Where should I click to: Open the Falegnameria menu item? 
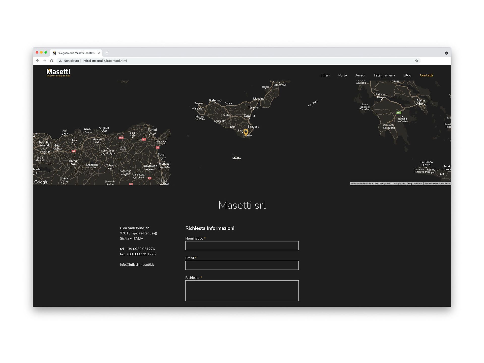pos(384,75)
